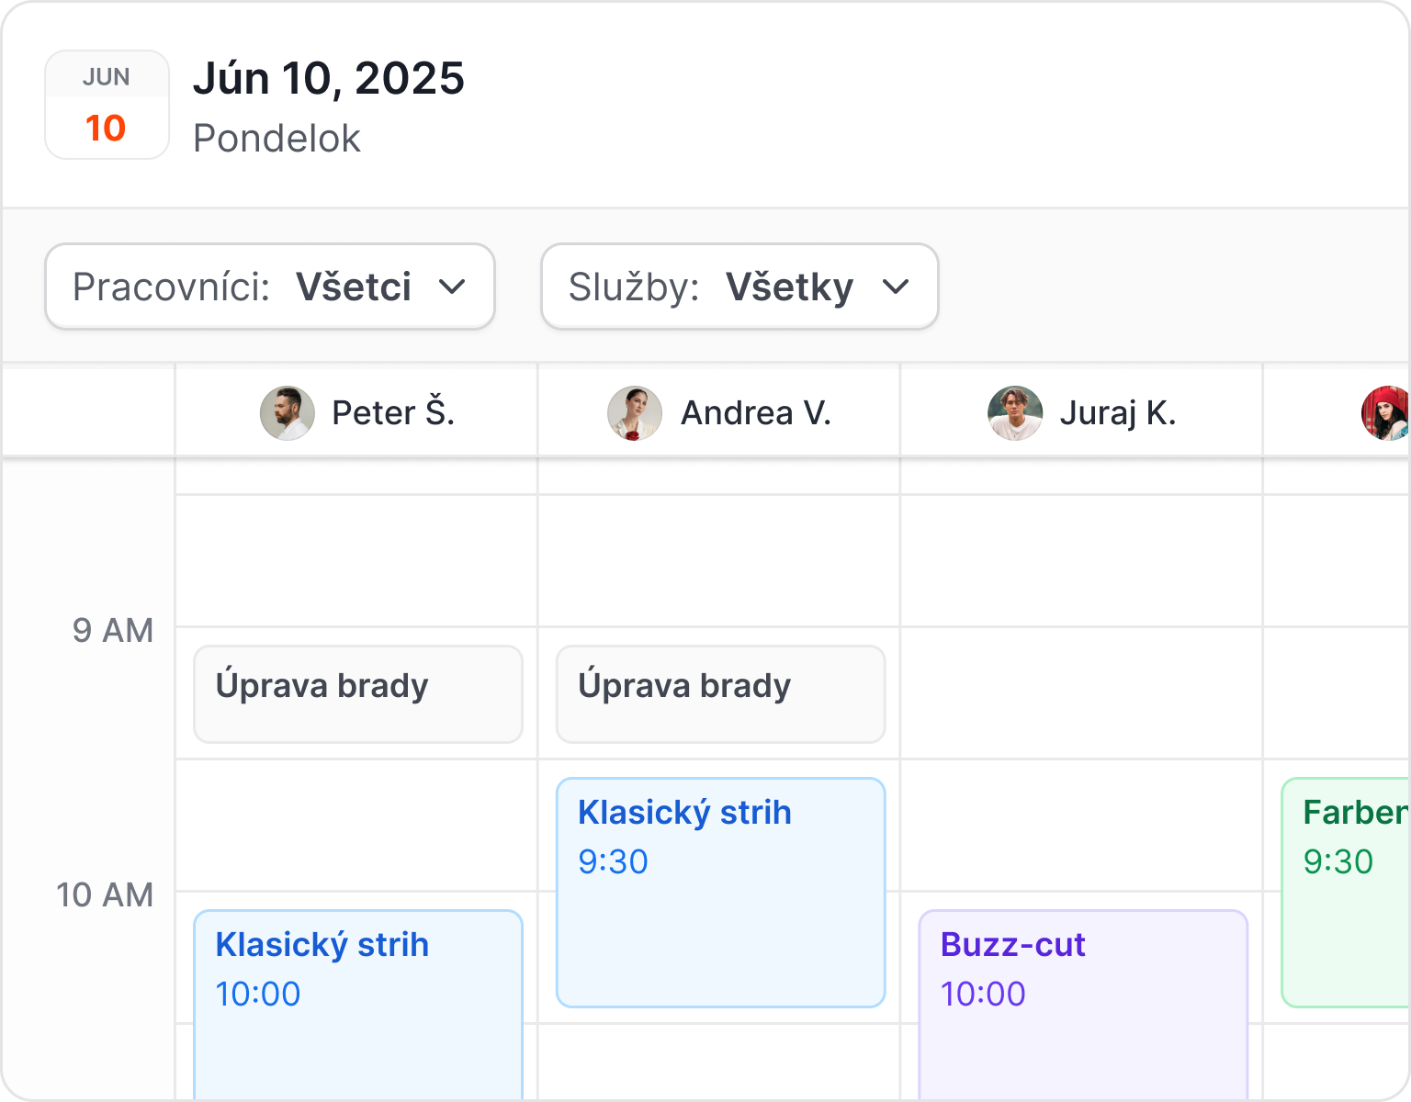The image size is (1411, 1102).
Task: Open Andrea's Úprava brady appointment
Action: pos(721,694)
